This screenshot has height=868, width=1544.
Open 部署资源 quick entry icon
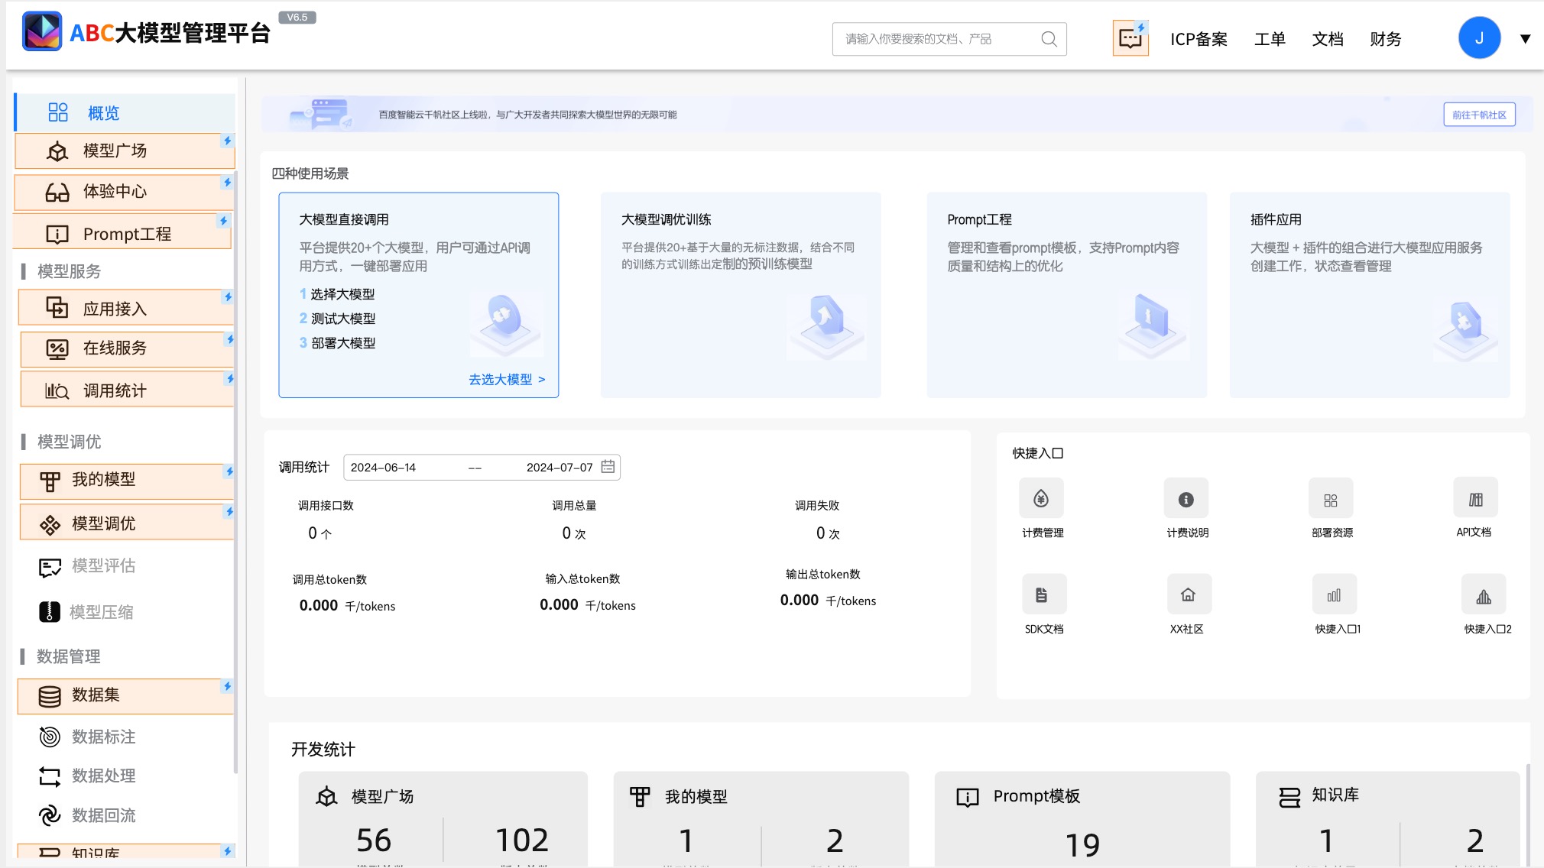[1331, 499]
